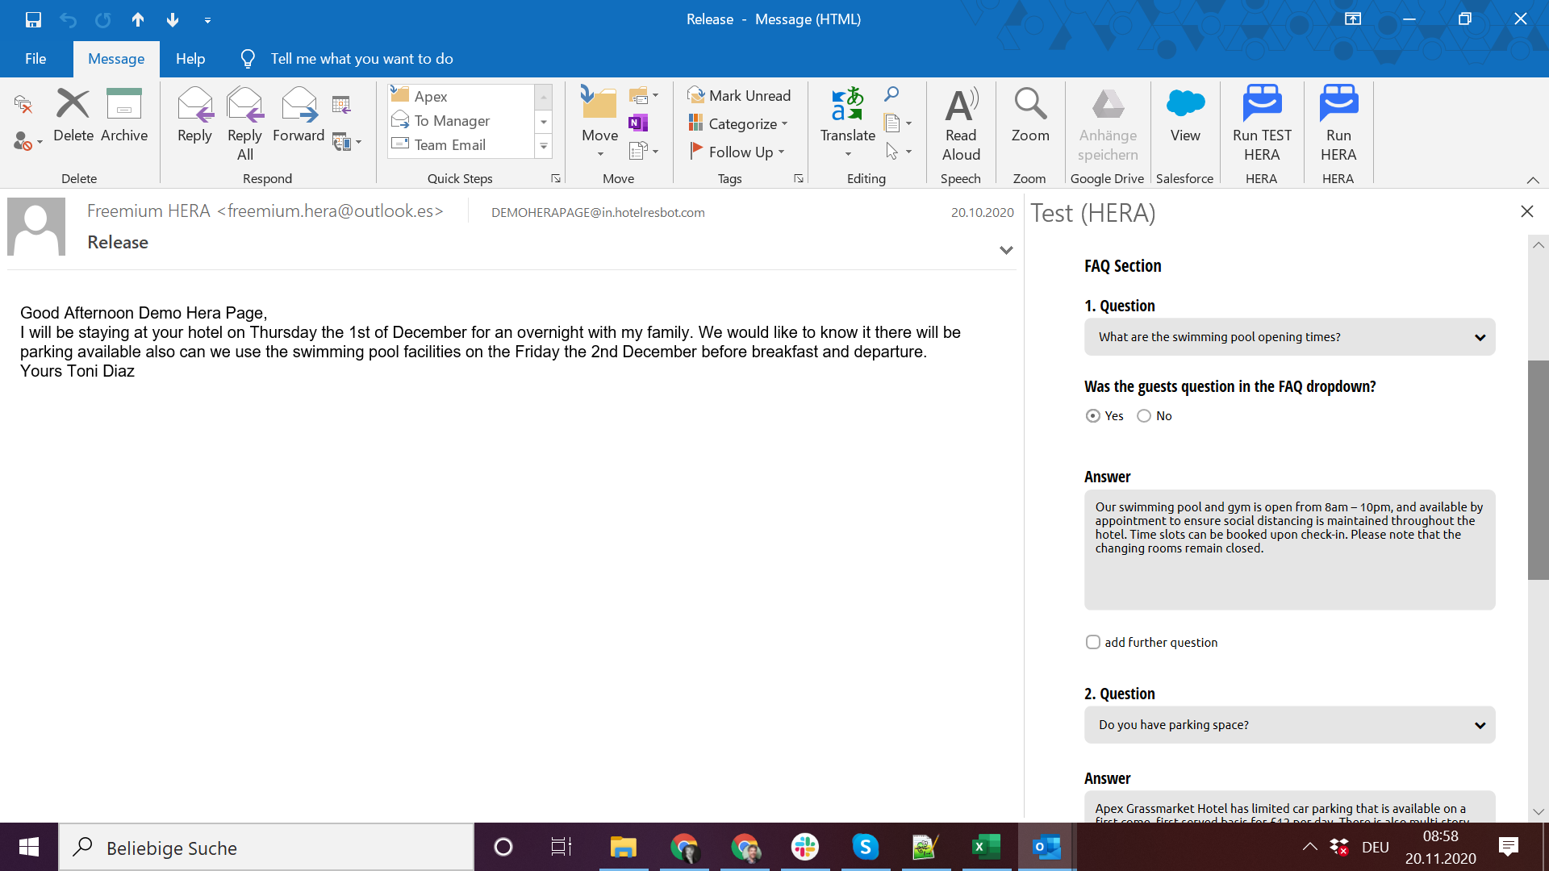The height and width of the screenshot is (871, 1549).
Task: Click Mark Unread button
Action: coord(739,96)
